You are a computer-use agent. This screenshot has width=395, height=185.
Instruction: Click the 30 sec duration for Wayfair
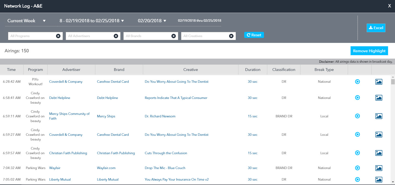(253, 168)
